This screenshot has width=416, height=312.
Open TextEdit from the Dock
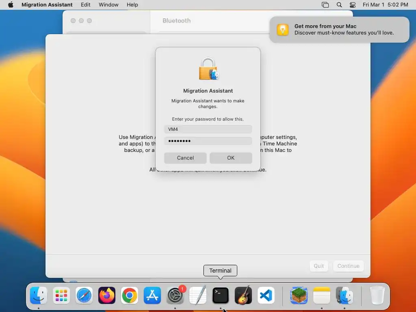(198, 295)
